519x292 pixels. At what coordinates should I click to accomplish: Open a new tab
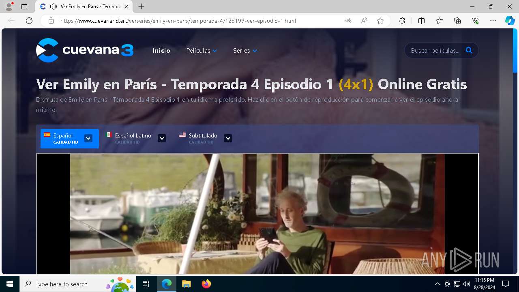[141, 6]
